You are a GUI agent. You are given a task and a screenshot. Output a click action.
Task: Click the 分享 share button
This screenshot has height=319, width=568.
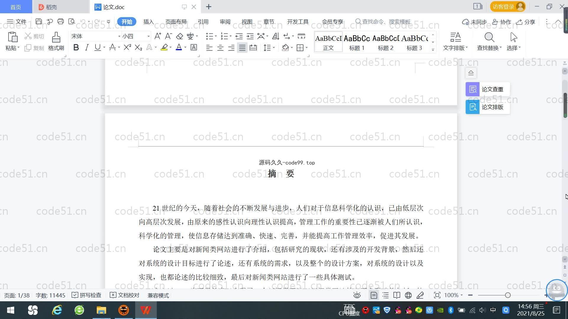pyautogui.click(x=526, y=22)
